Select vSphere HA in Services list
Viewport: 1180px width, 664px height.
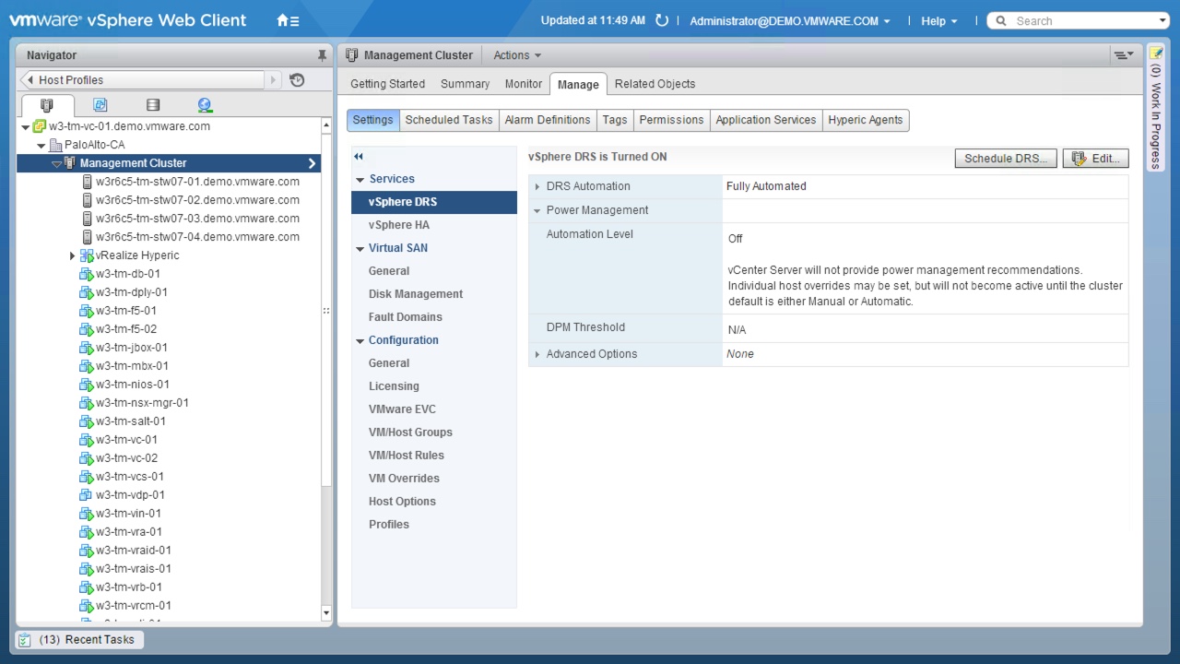398,225
